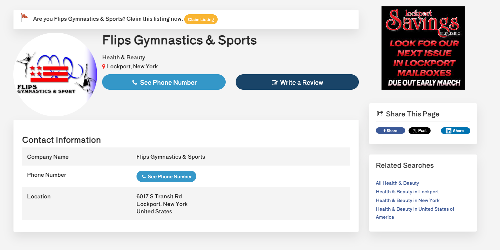Post this page on X

(420, 131)
